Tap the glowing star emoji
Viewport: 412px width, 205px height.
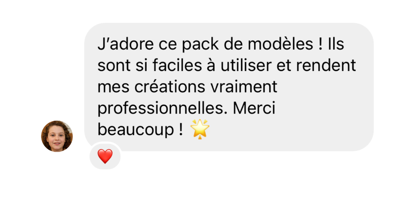(x=200, y=129)
